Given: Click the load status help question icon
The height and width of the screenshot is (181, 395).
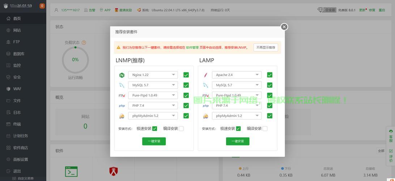Looking at the screenshot, I should [84, 43].
